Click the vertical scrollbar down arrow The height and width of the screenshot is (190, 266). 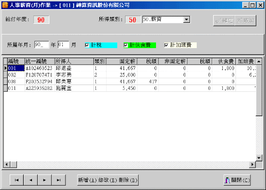click(259, 158)
